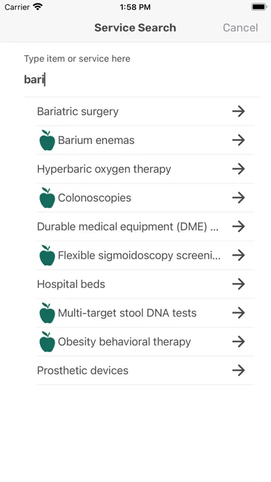The width and height of the screenshot is (271, 482).
Task: Select the apple icon for Flexible sigmoidoscopy screening
Action: [47, 255]
